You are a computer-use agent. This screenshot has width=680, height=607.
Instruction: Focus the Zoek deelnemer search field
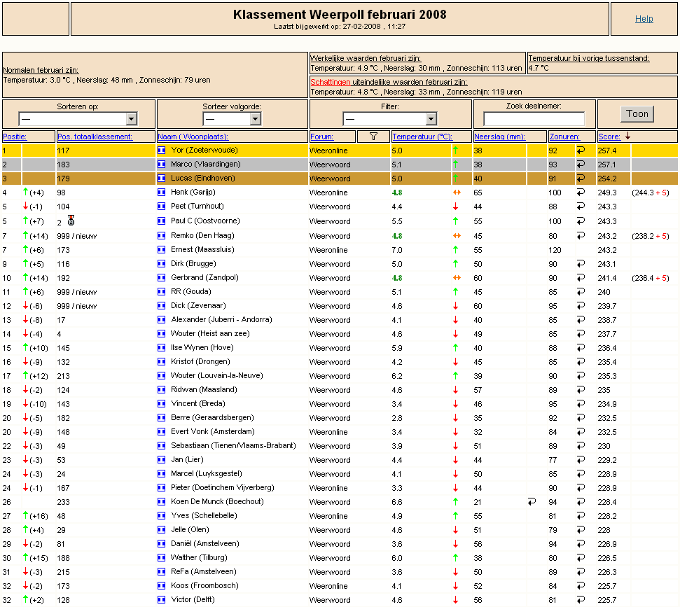point(534,118)
